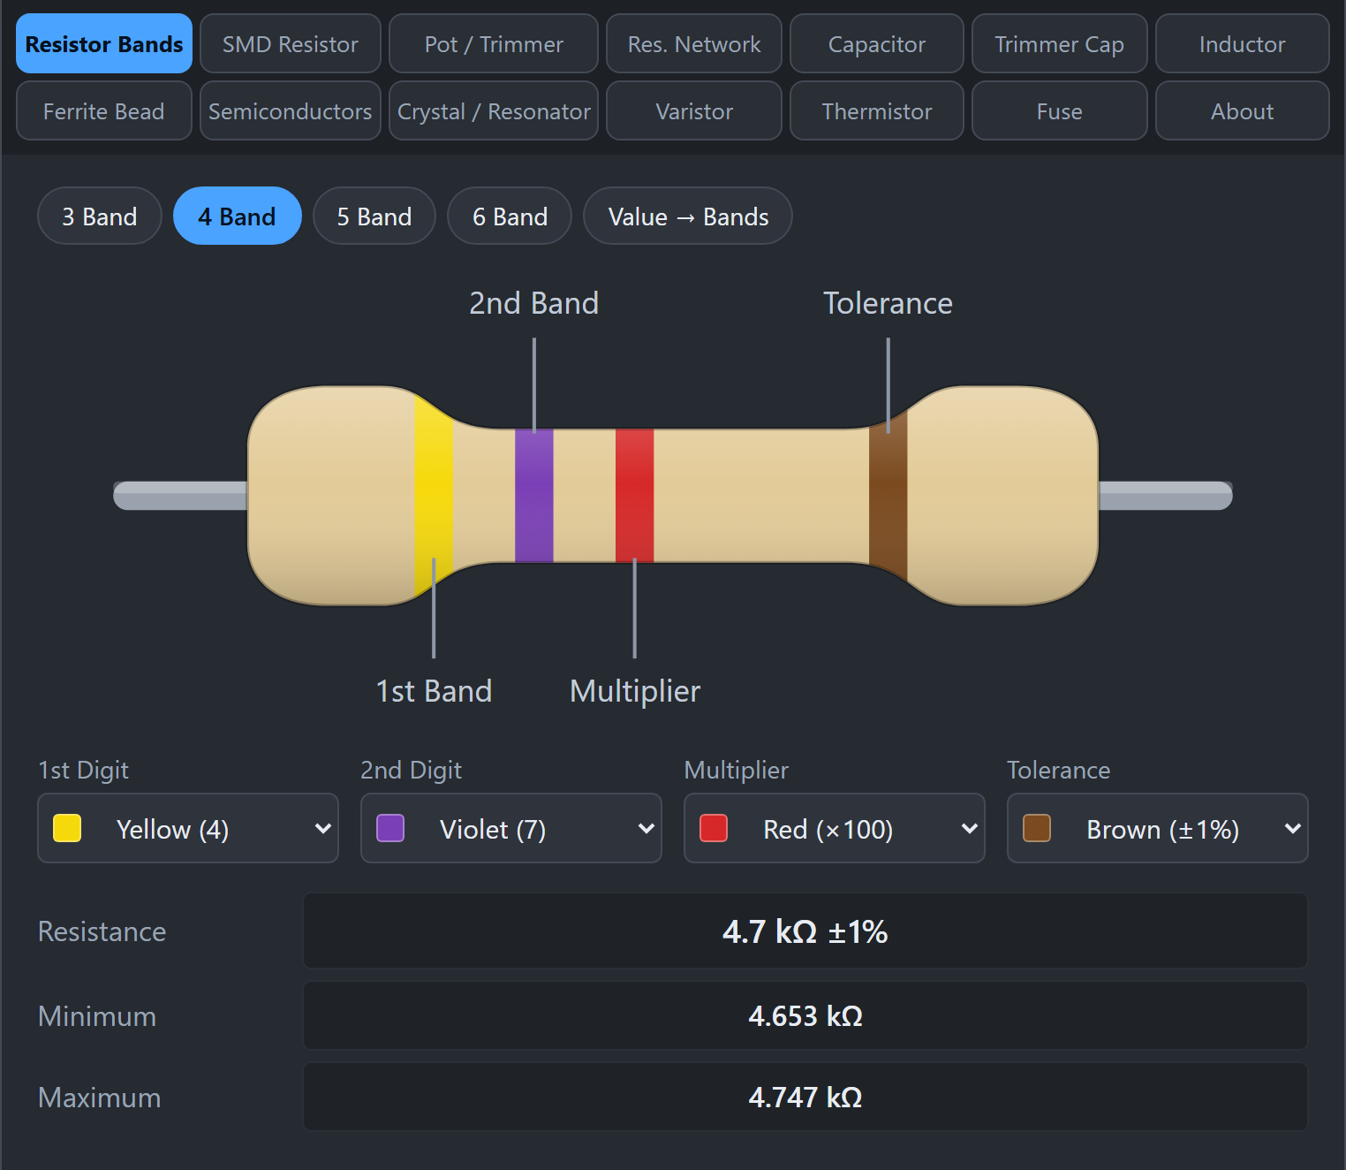
Task: Click yellow swatch in 1st Digit dropdown
Action: [x=67, y=828]
